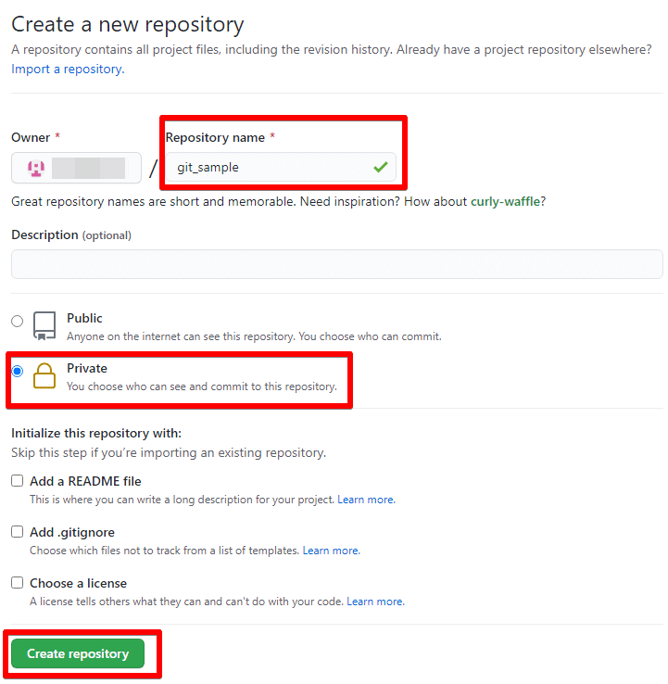
Task: Click the Create repository button
Action: point(78,653)
